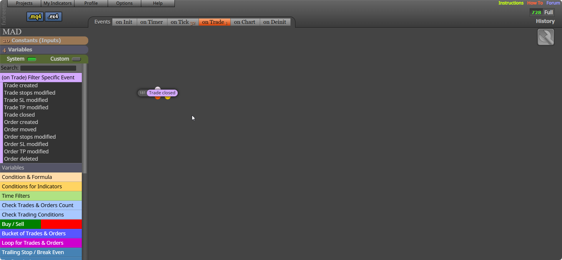
Task: Expand Check Trades & Orders Count category
Action: pyautogui.click(x=41, y=205)
